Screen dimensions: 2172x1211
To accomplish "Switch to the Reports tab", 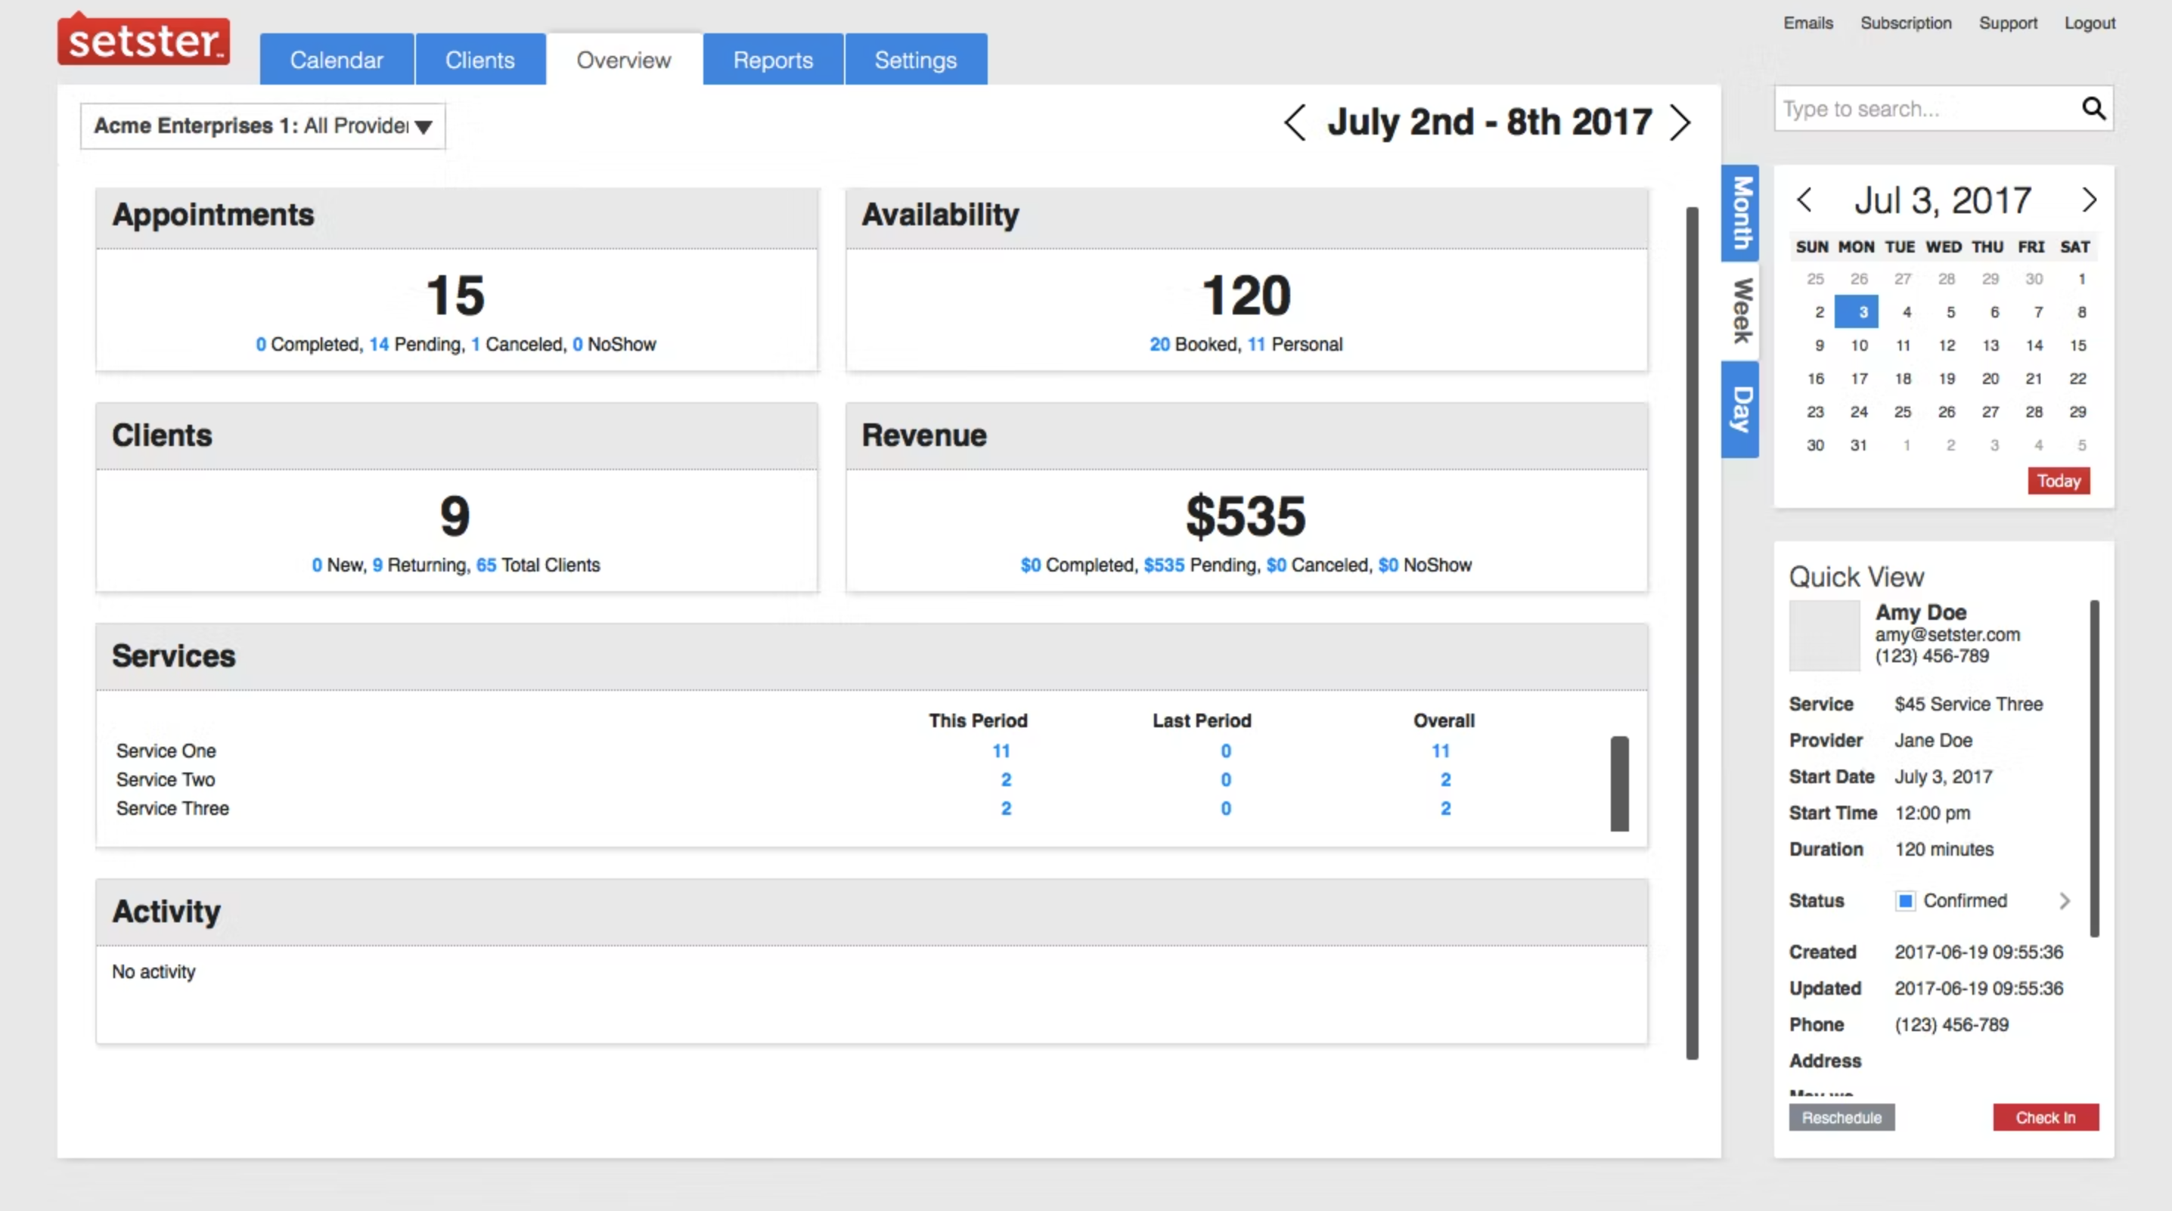I will point(772,59).
